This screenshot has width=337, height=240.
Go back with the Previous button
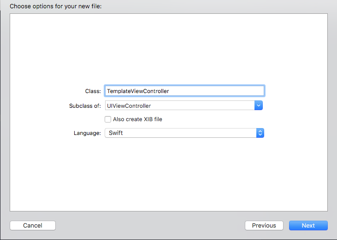[x=264, y=226]
